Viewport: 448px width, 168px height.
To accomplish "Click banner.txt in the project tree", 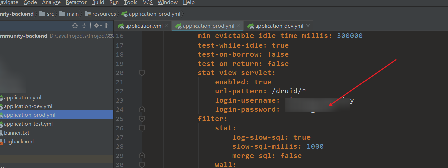I will pos(16,133).
